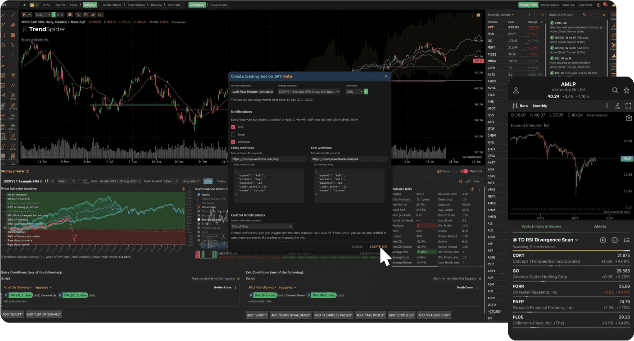Click the search icon in the Alerts panel

[584, 15]
